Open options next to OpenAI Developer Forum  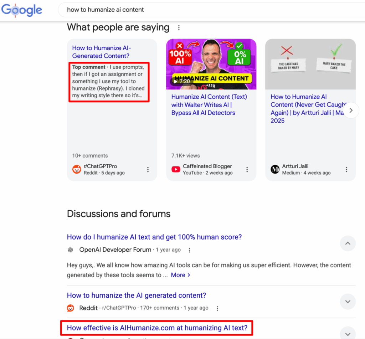tap(190, 250)
